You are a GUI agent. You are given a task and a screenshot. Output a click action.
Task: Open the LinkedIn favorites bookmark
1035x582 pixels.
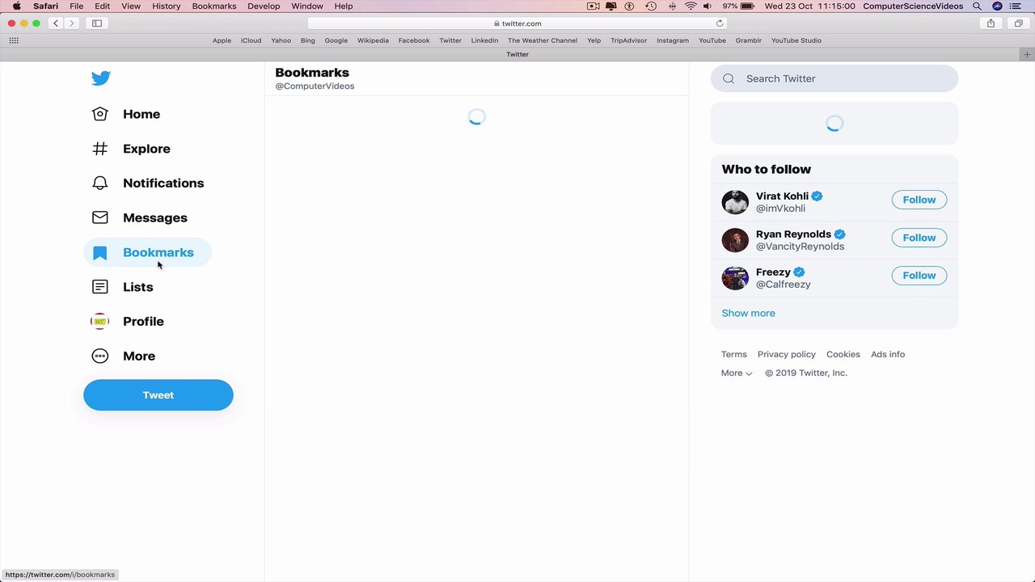484,40
